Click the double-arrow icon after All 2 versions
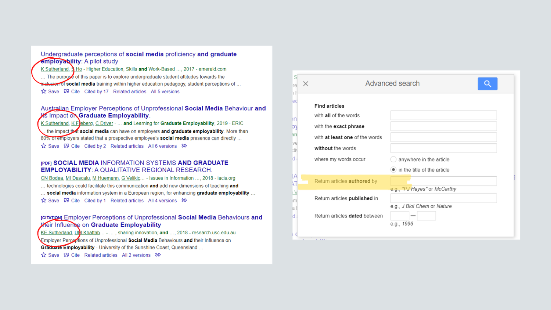 point(158,255)
